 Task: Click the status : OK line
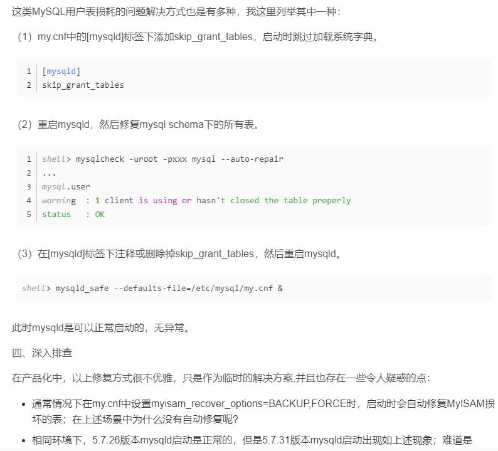tap(73, 215)
